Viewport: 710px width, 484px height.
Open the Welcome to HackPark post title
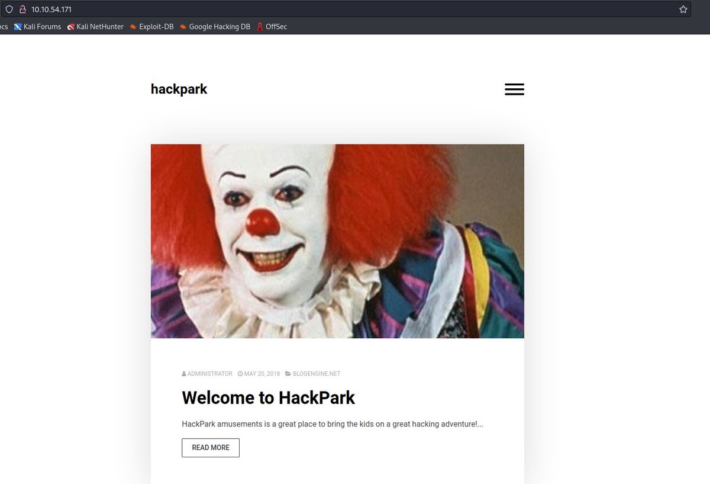(268, 398)
